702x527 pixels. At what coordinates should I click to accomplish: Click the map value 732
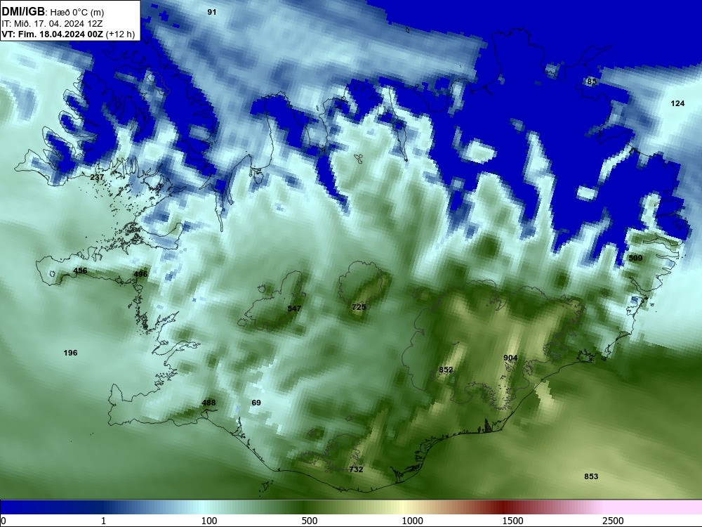click(356, 469)
